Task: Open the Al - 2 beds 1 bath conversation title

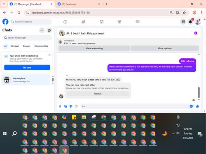Action: click(85, 33)
